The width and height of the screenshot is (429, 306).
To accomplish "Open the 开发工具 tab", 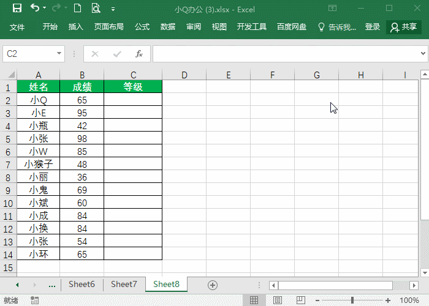I will pos(252,27).
